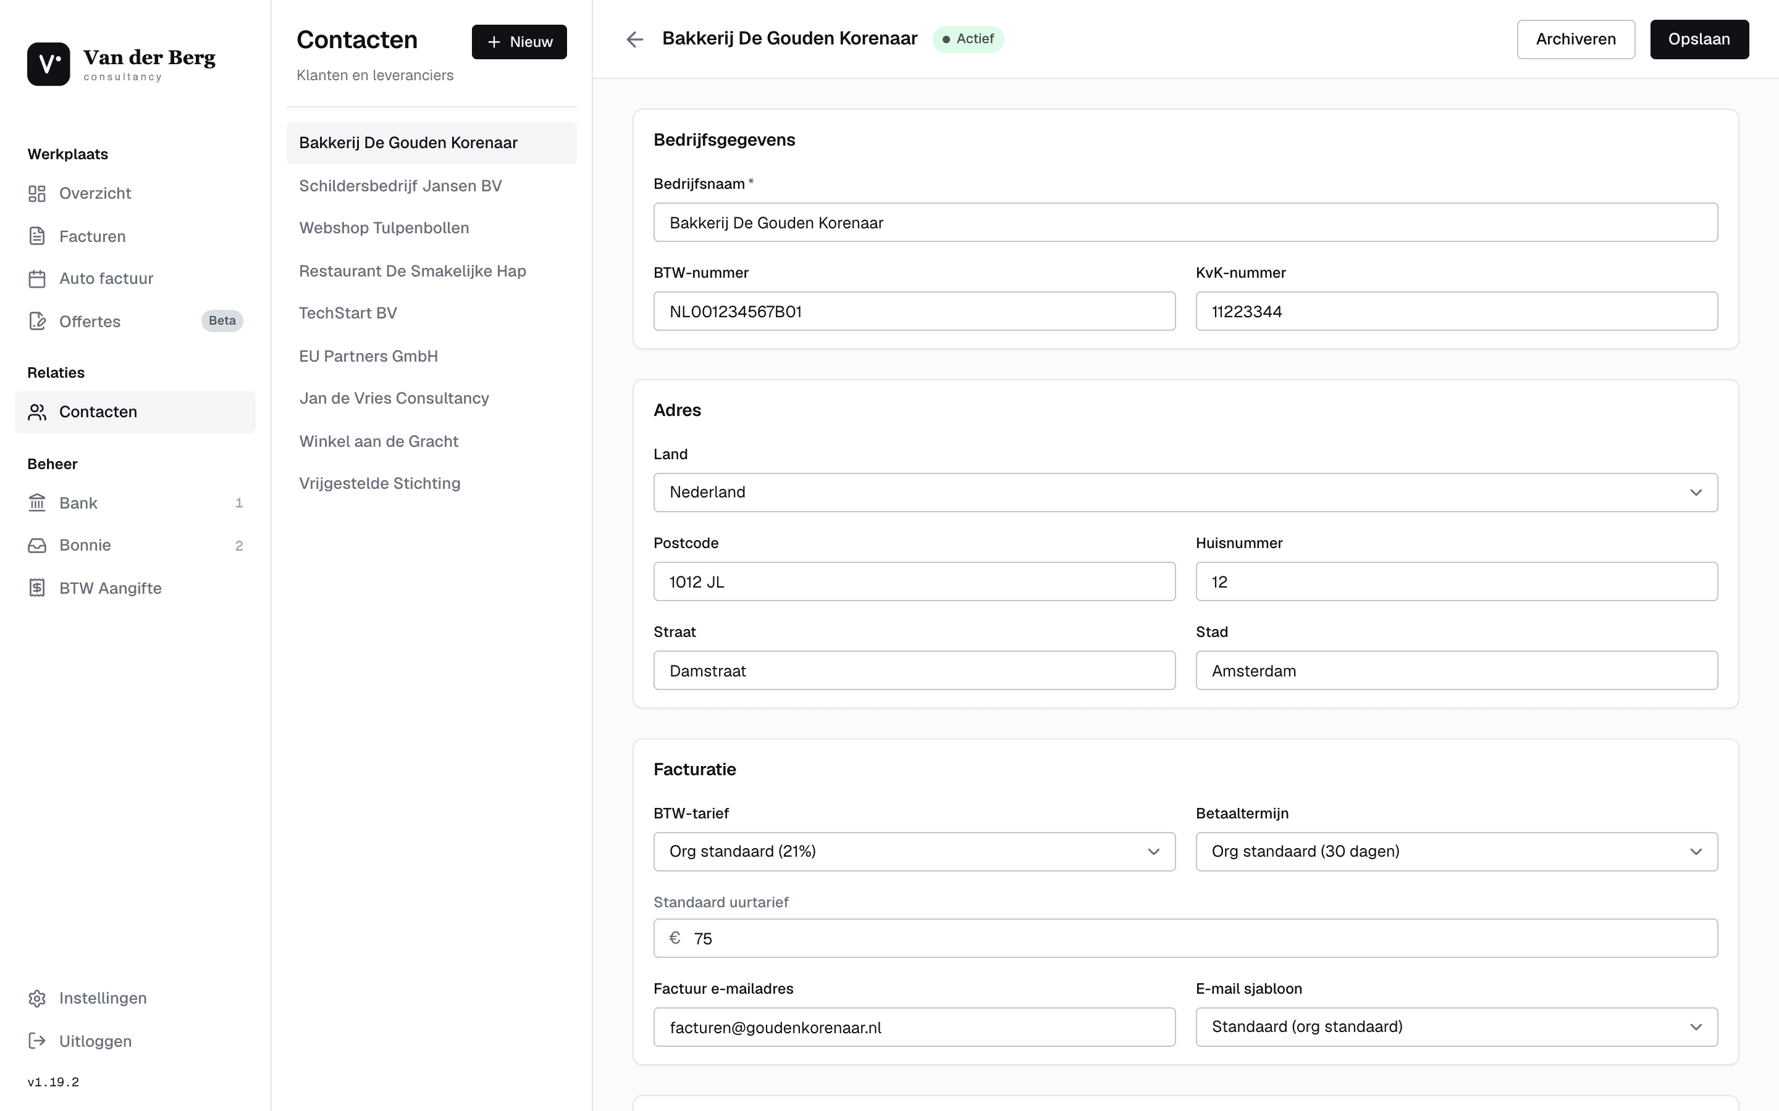Open the Land dropdown showing Nederland
This screenshot has width=1779, height=1111.
pyautogui.click(x=1185, y=493)
